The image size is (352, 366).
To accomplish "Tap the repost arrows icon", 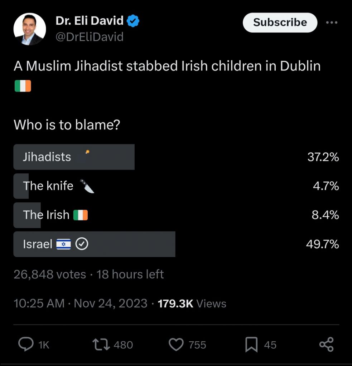I will 101,345.
